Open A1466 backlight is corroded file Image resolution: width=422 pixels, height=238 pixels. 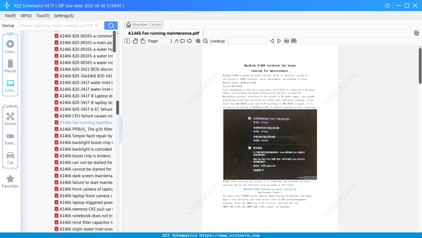point(83,149)
